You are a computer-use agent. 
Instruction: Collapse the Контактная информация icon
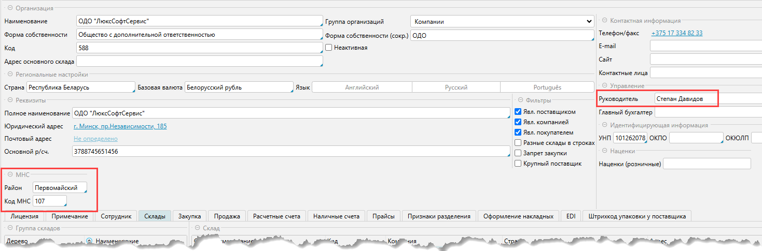click(604, 21)
